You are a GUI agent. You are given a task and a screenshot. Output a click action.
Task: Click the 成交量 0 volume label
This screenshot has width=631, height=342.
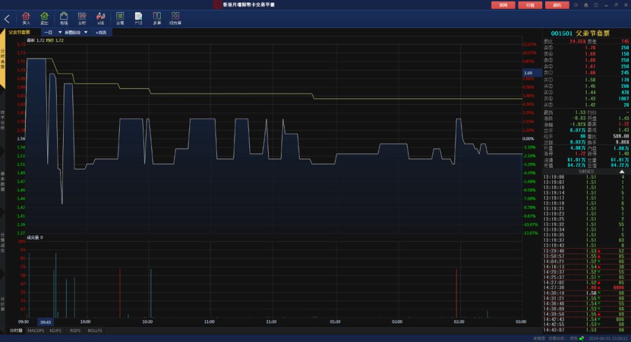(x=34, y=238)
